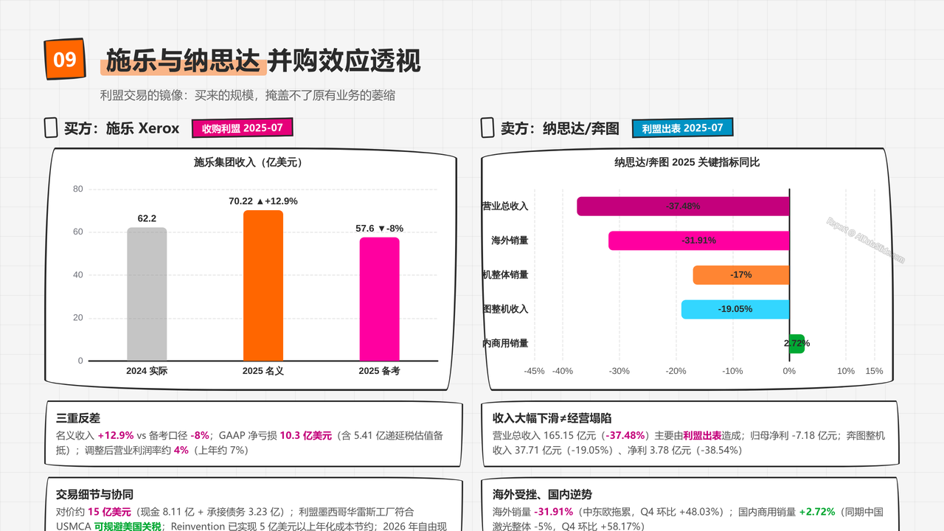This screenshot has height=531, width=944.
Task: Click the 2024 实际 axis label
Action: (x=147, y=371)
